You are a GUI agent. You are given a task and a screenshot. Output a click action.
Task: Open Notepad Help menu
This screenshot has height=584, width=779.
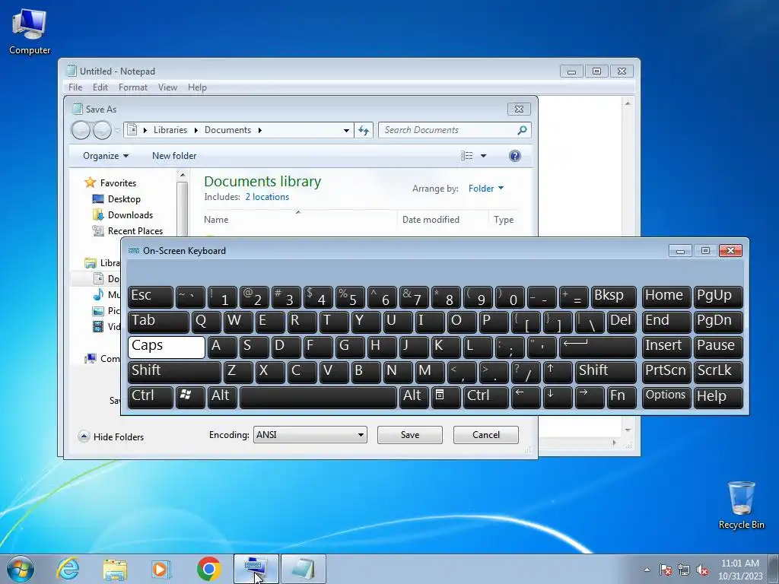[197, 87]
